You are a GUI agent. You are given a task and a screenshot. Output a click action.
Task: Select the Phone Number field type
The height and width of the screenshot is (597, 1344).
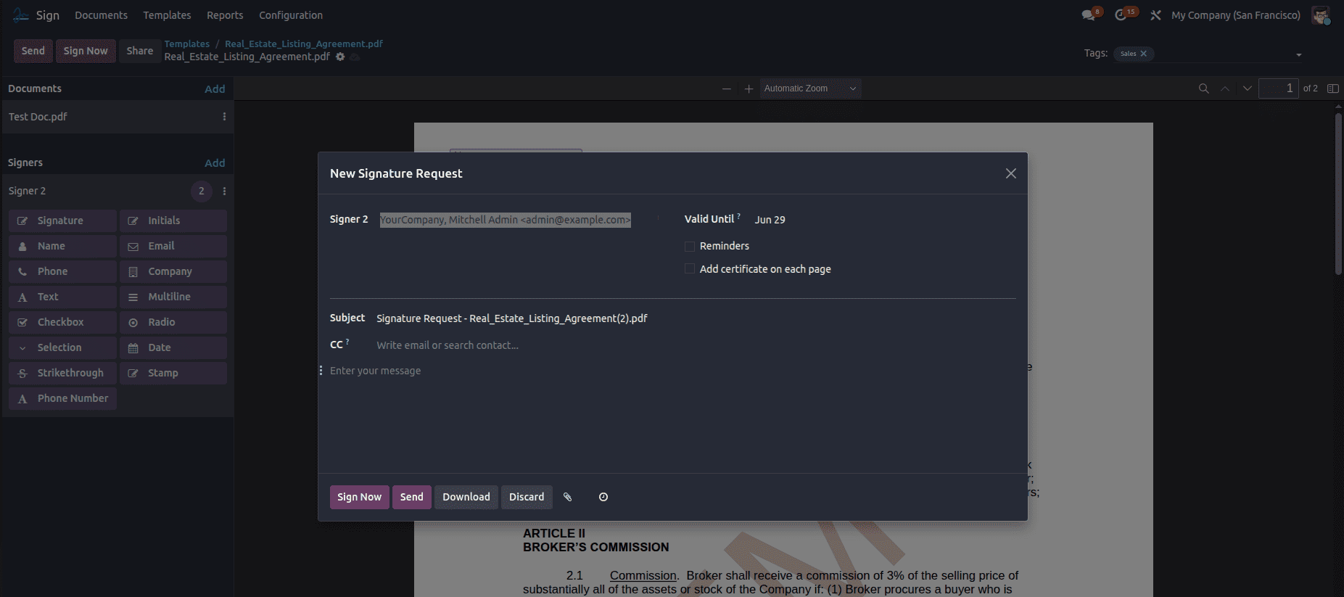pos(62,398)
